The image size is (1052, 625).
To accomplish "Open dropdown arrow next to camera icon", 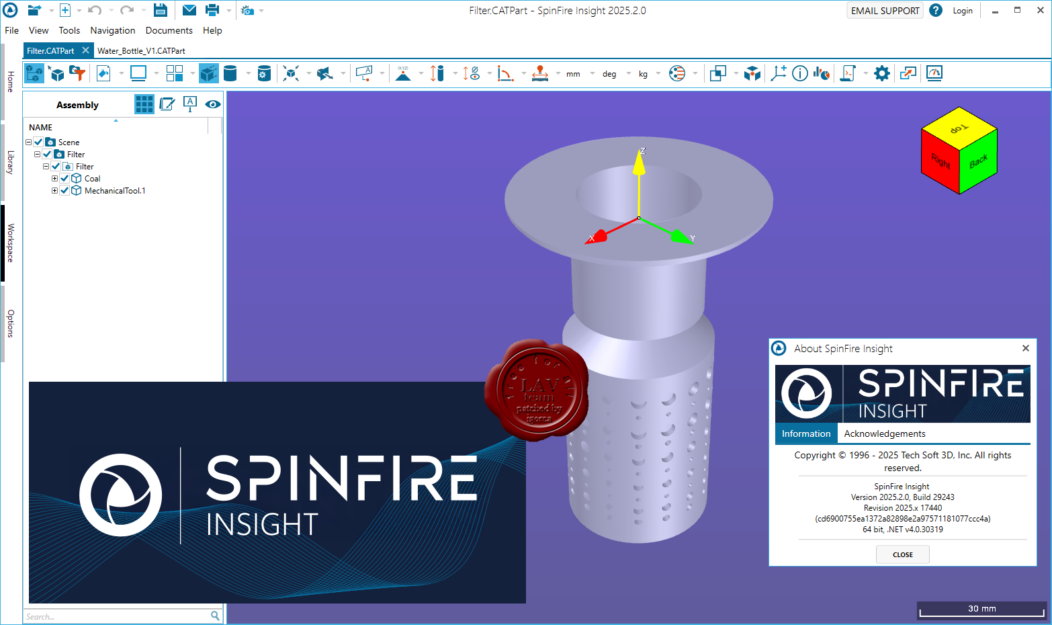I will pyautogui.click(x=261, y=10).
